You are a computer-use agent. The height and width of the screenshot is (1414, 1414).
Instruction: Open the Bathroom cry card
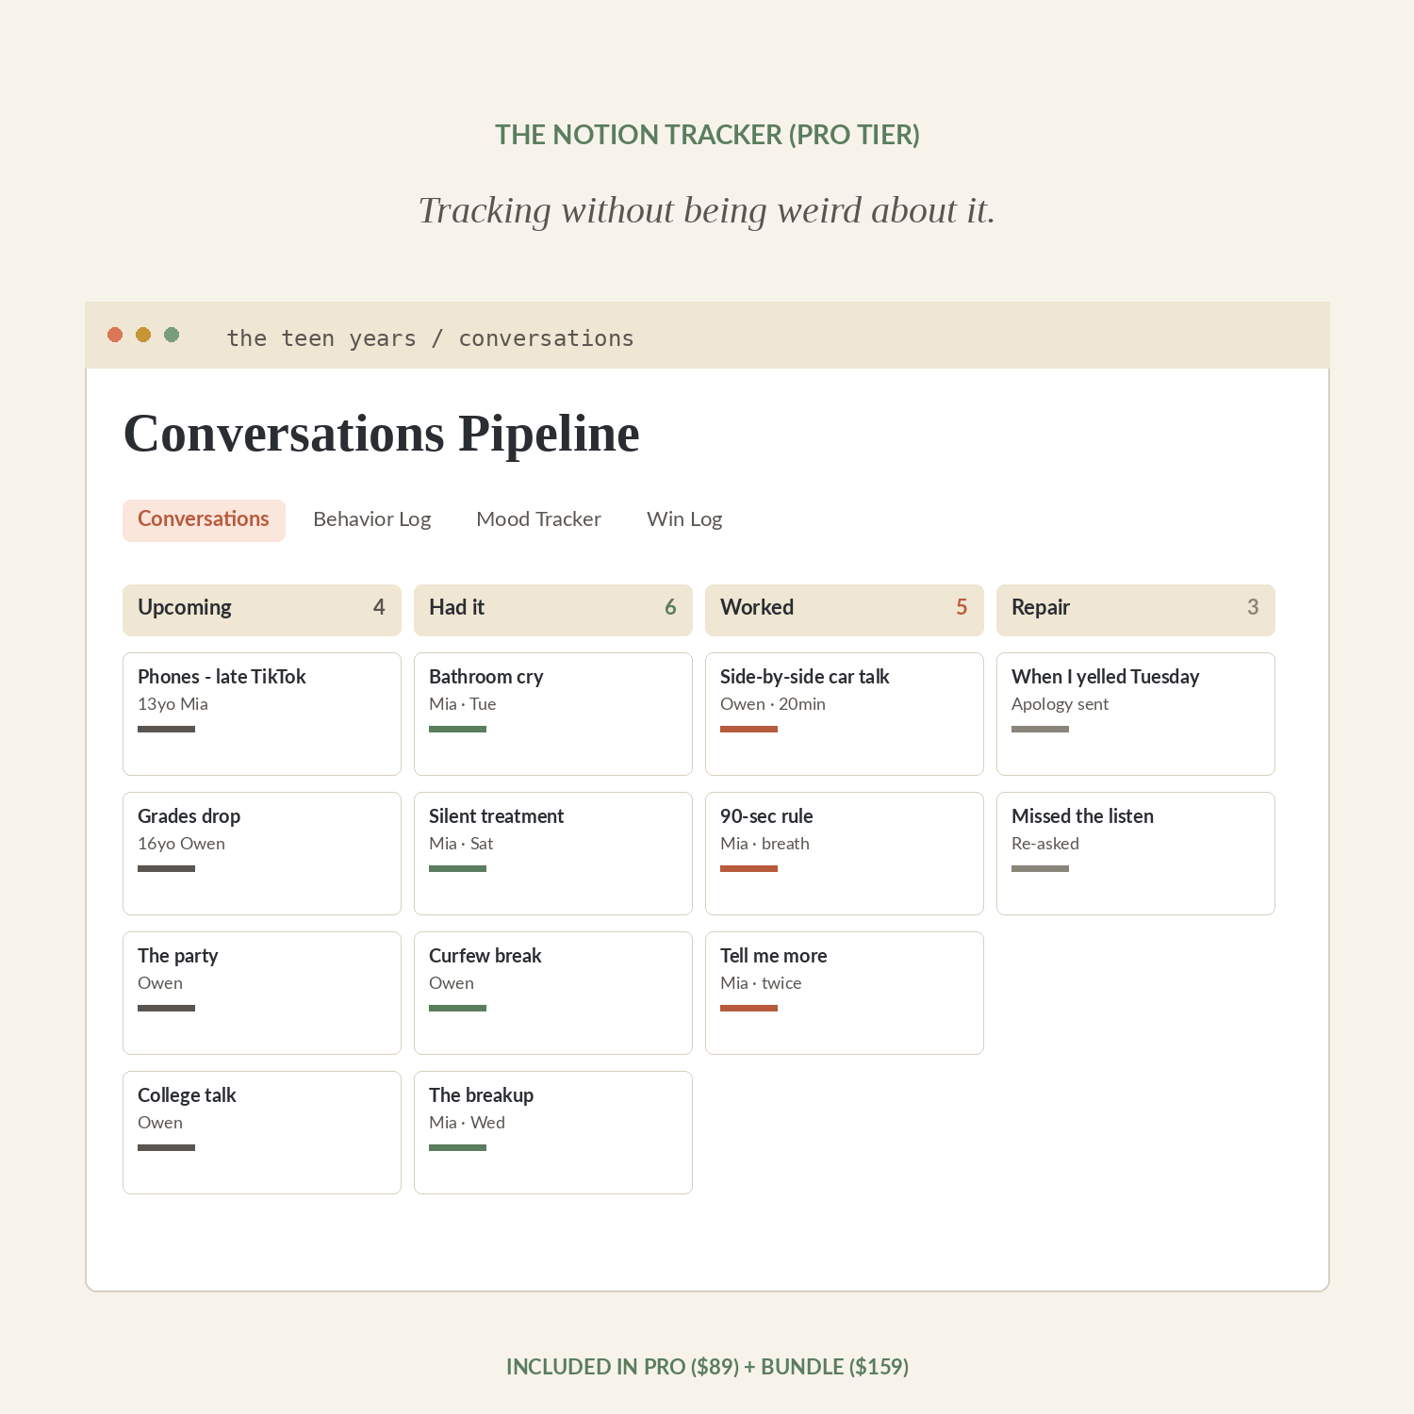pyautogui.click(x=553, y=714)
